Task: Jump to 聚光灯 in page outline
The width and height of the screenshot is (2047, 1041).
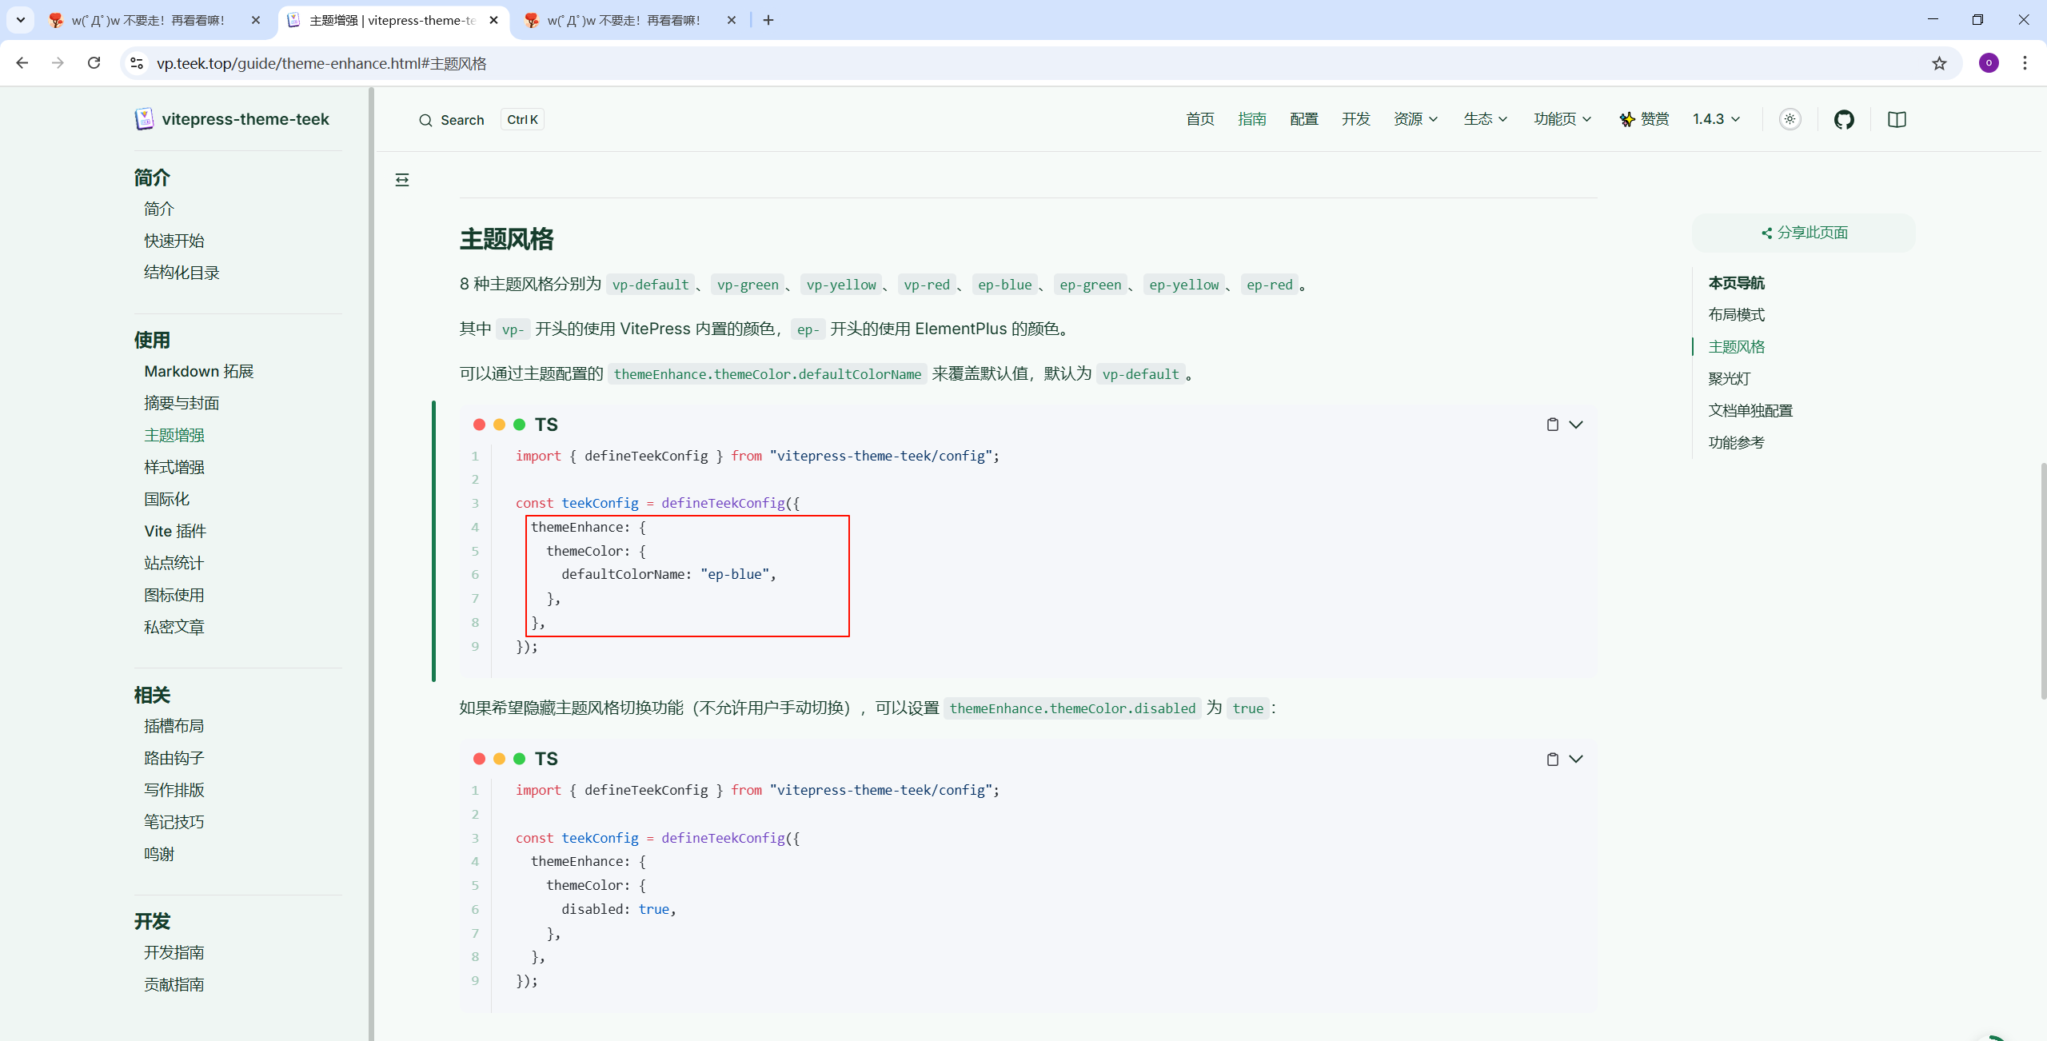Action: (x=1729, y=379)
